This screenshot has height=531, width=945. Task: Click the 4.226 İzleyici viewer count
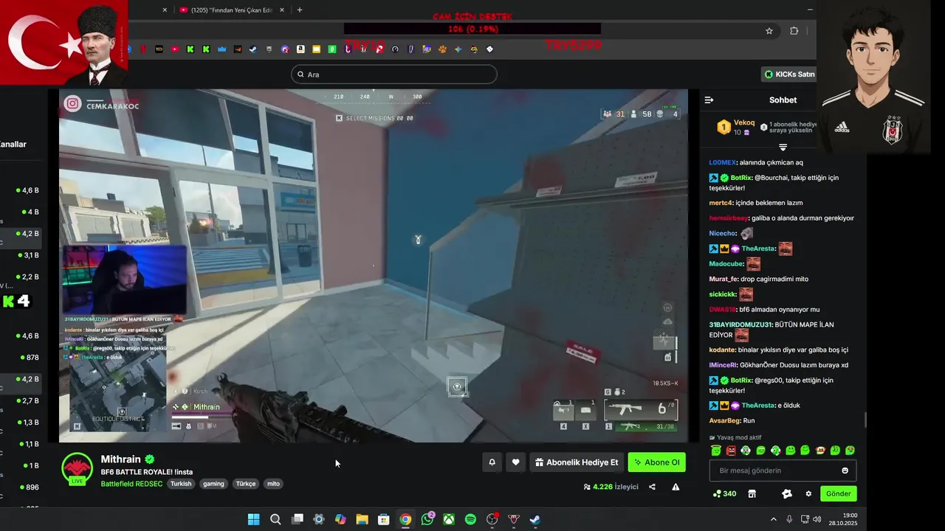[611, 487]
